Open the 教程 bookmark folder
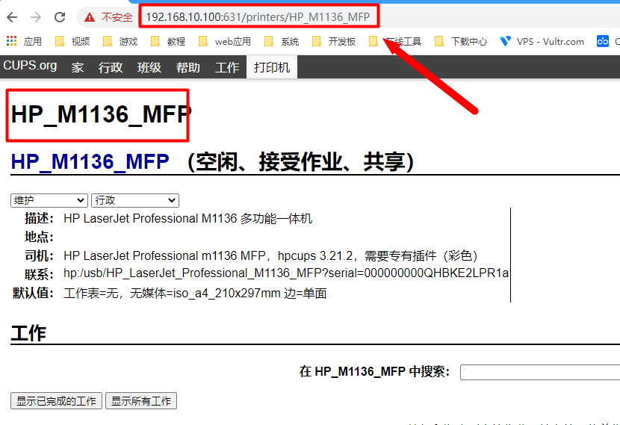 [x=168, y=41]
